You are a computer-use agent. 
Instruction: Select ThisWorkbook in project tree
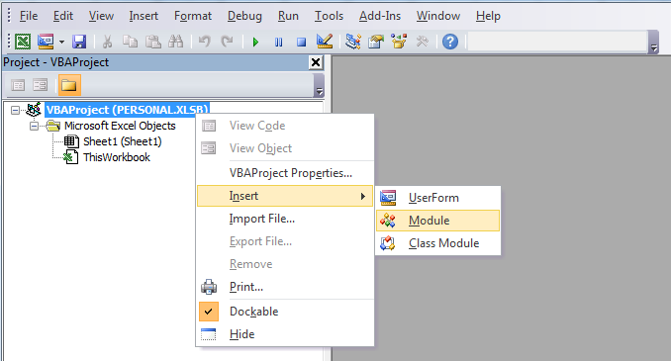point(117,157)
